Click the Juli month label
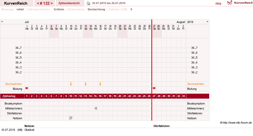 (27, 22)
